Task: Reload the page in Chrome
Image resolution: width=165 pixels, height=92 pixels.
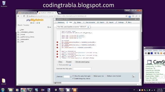Action: [x=24, y=16]
